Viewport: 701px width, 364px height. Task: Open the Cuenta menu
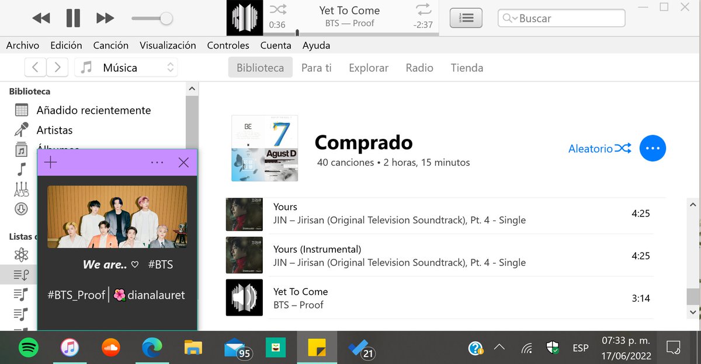pyautogui.click(x=276, y=45)
